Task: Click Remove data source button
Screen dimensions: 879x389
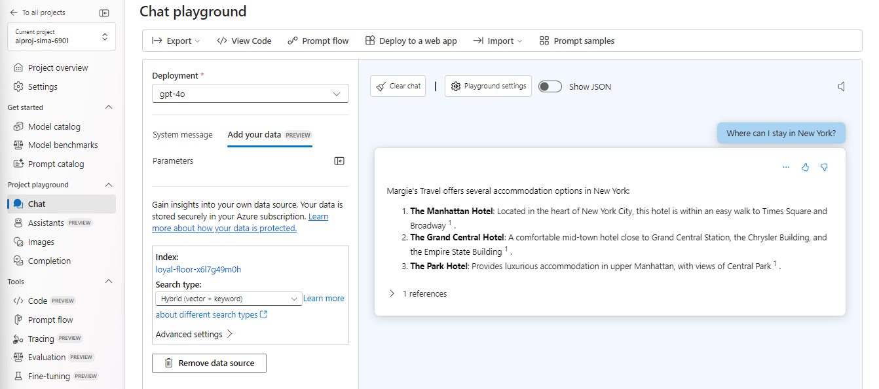Action: coord(209,363)
